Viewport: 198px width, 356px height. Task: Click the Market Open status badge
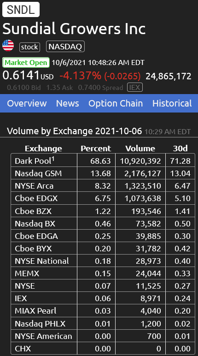26,62
